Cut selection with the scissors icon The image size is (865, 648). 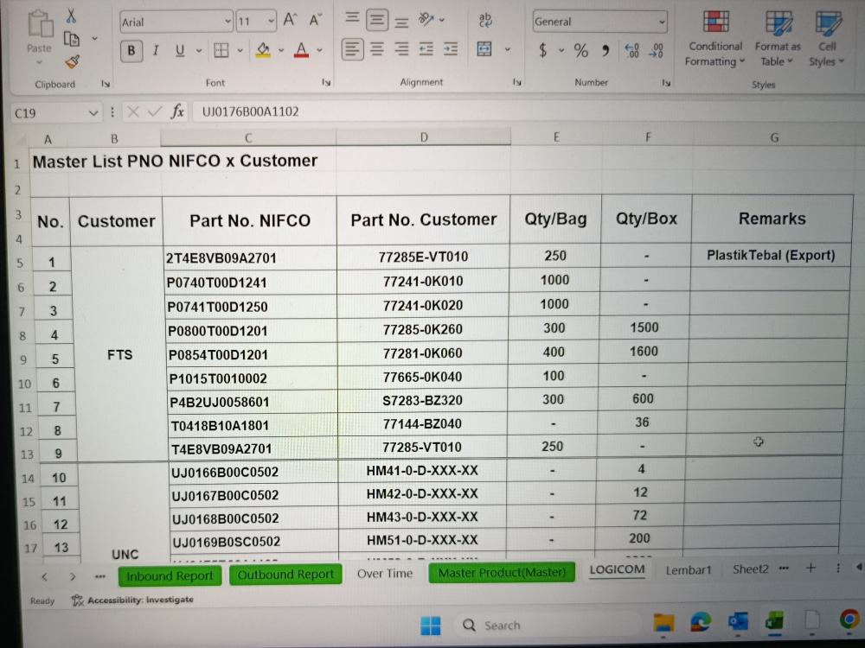point(71,16)
